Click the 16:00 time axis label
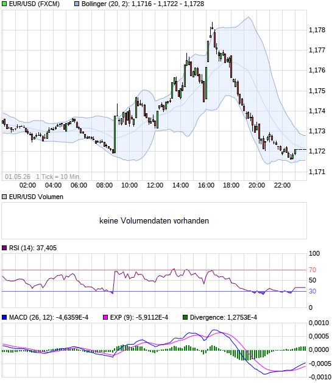Screen dimensions: 332x383 click(206, 185)
